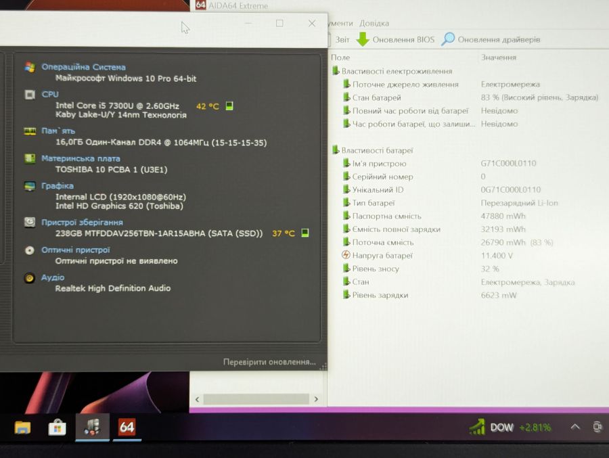Open the Графіка section link
Viewport: 609px width, 458px height.
[58, 185]
